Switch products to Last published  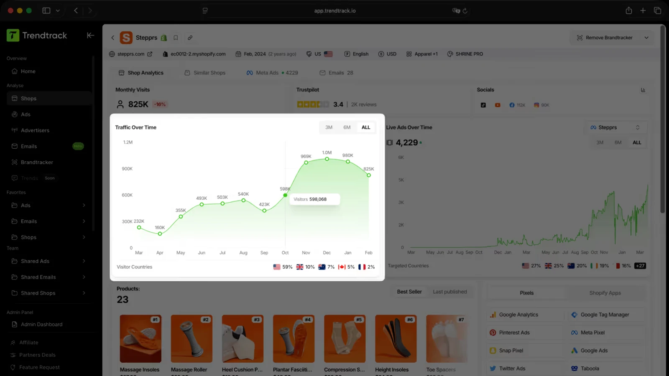(x=450, y=292)
